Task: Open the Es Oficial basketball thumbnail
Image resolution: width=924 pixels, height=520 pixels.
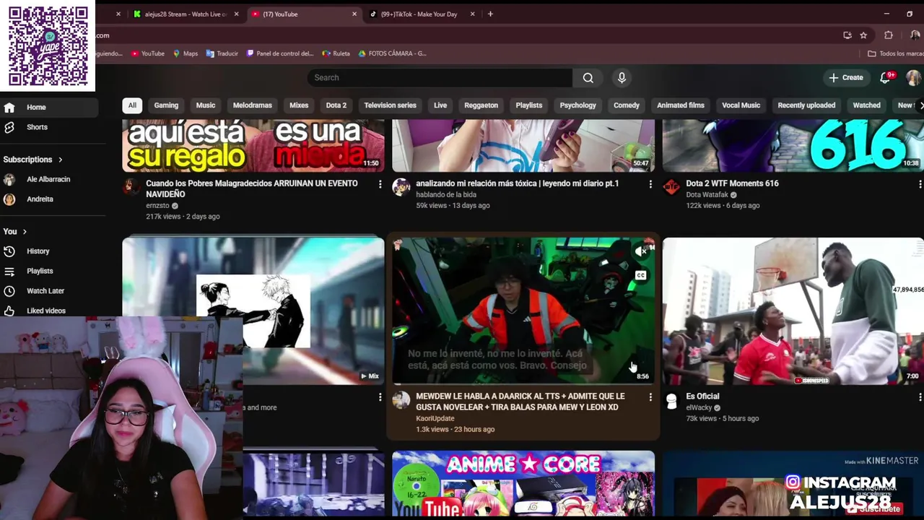Action: (793, 311)
